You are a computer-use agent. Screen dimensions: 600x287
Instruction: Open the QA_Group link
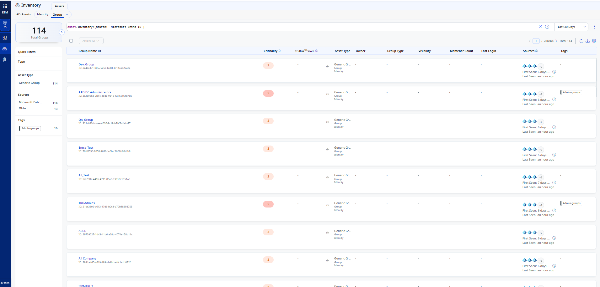(86, 120)
